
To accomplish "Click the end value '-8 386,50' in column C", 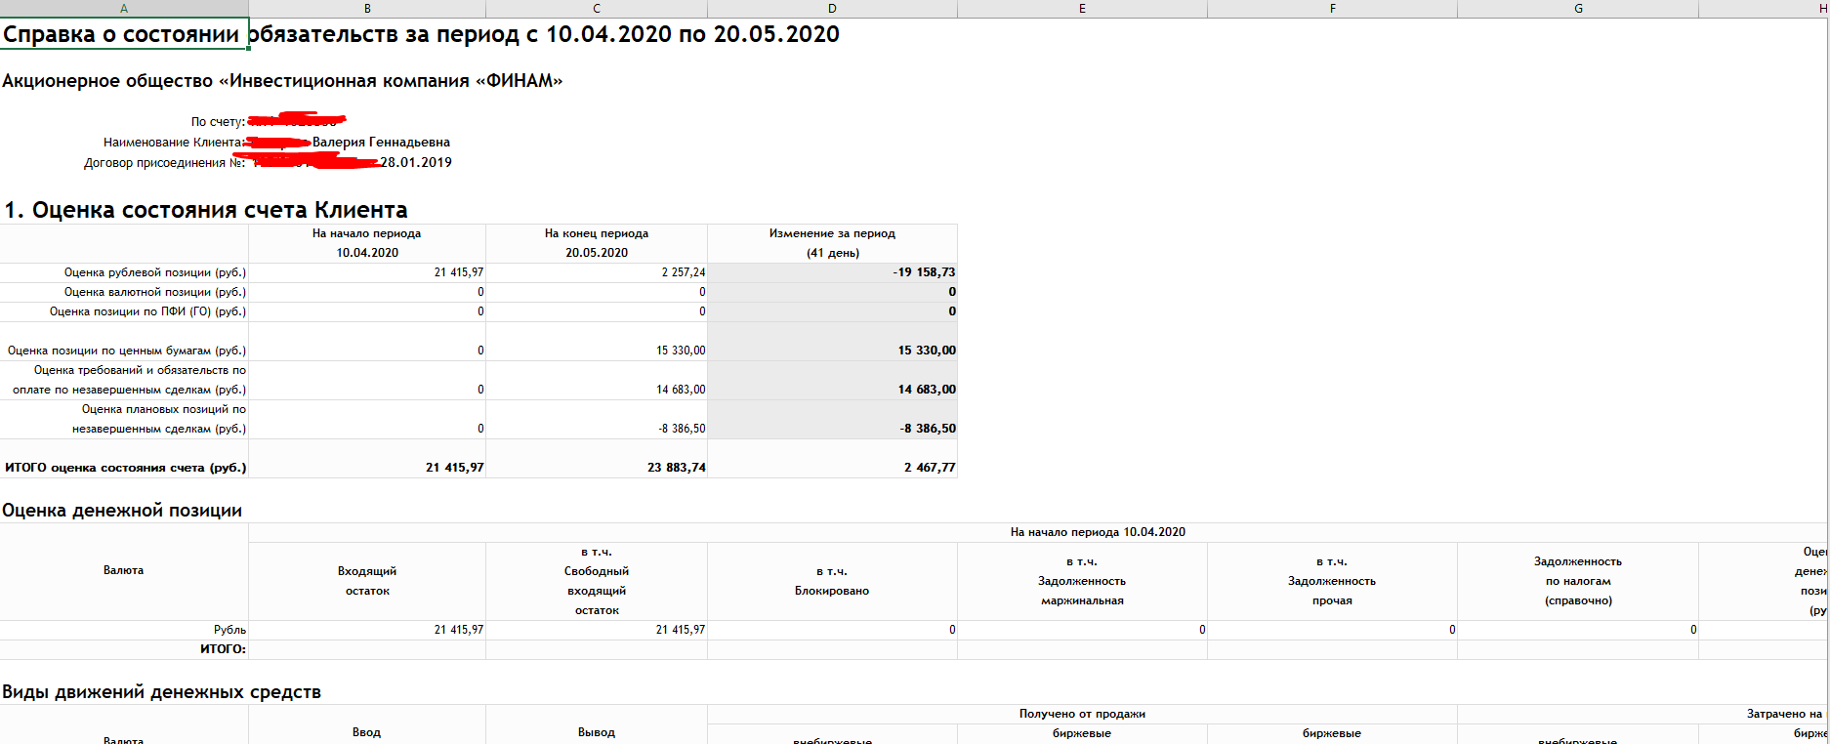I will pos(682,429).
